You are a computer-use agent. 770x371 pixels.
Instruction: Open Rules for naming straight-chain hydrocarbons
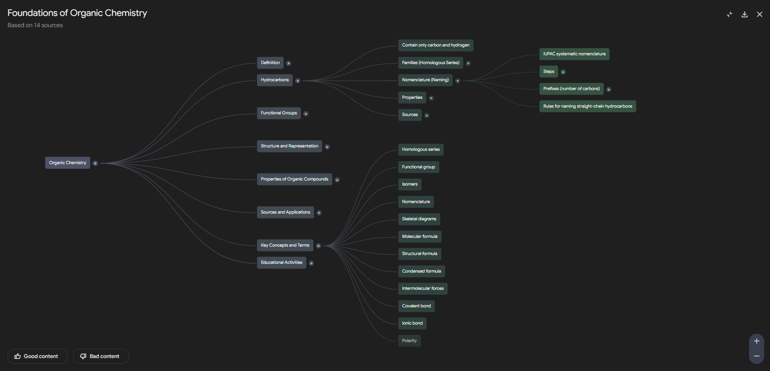(587, 106)
